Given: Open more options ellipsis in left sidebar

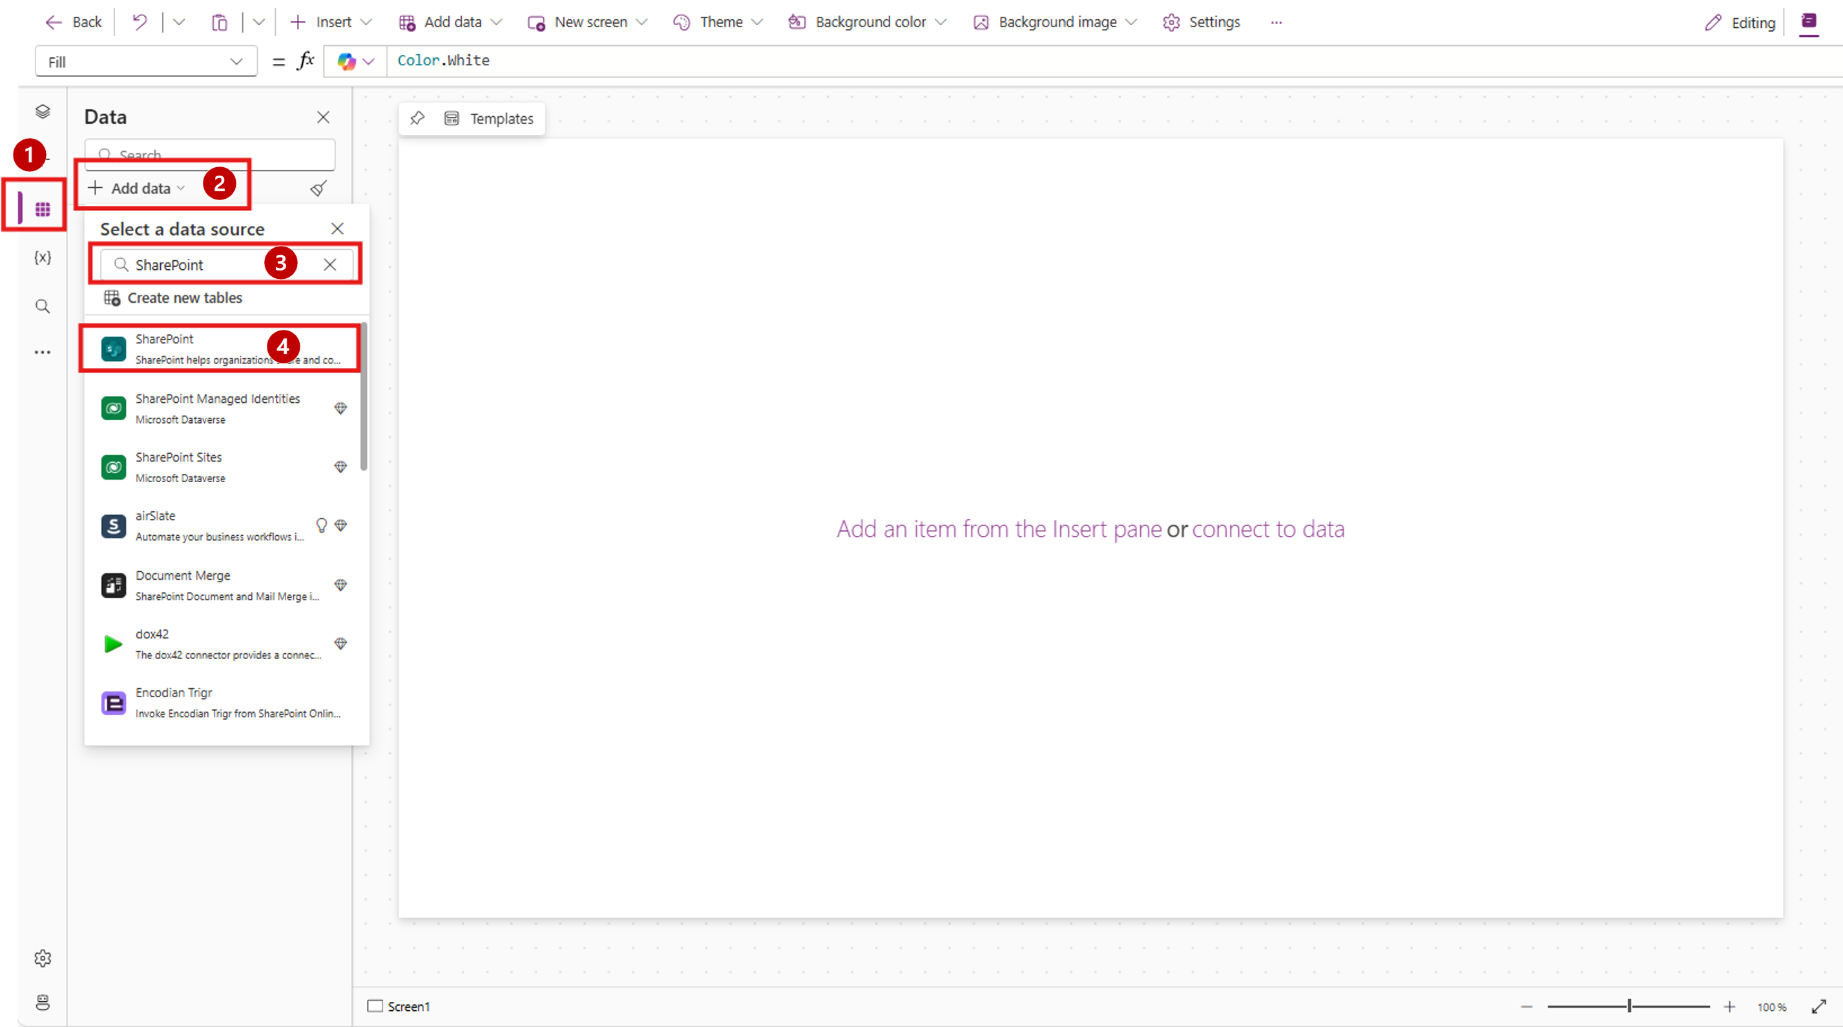Looking at the screenshot, I should tap(42, 352).
